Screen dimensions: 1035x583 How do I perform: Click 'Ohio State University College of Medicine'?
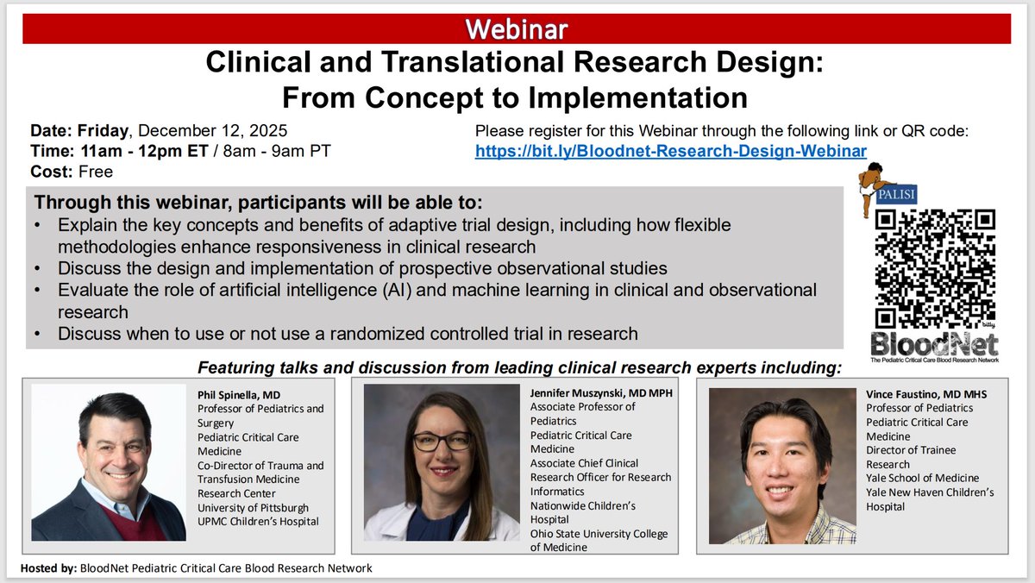point(599,541)
